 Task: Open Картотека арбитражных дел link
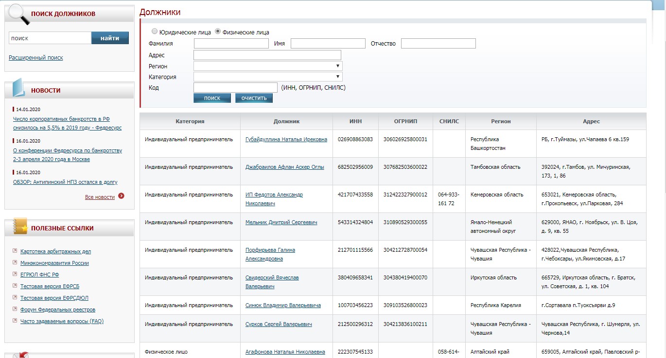pyautogui.click(x=55, y=251)
